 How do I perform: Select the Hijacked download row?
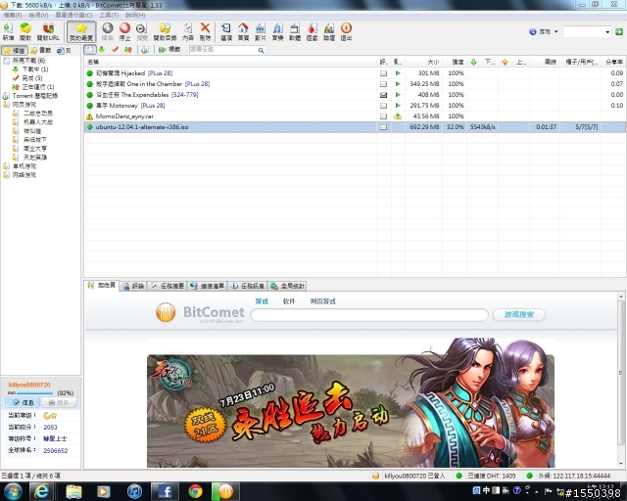(x=355, y=73)
